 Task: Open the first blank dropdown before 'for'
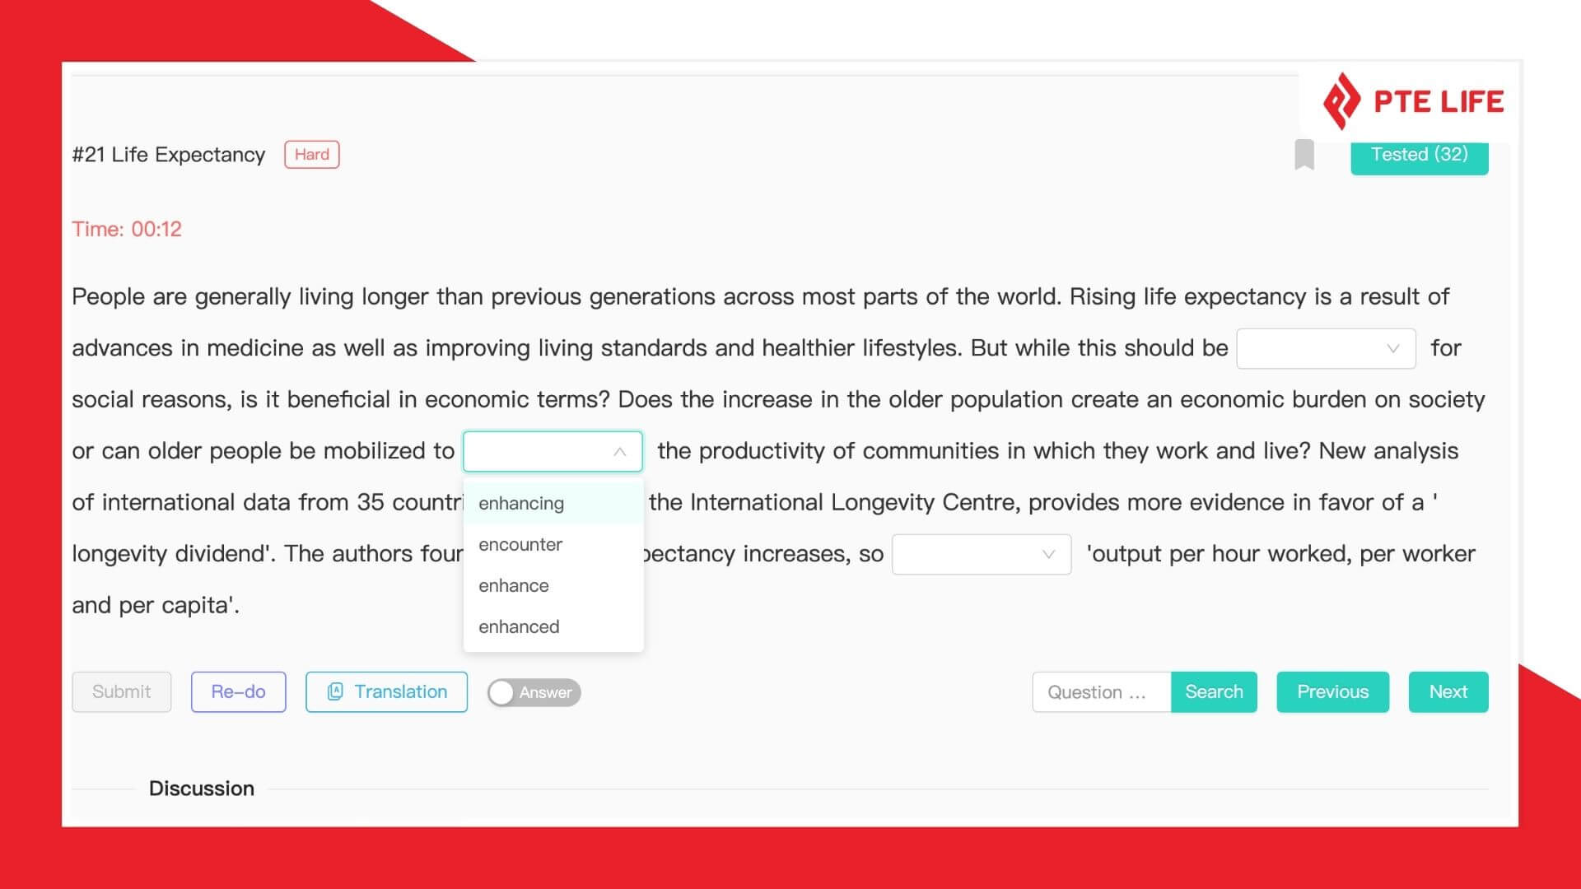pyautogui.click(x=1326, y=348)
